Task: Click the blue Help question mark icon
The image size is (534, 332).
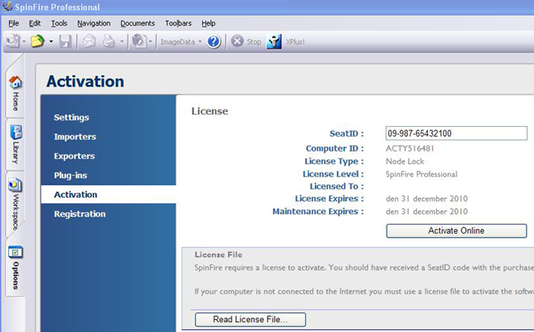Action: pos(214,42)
